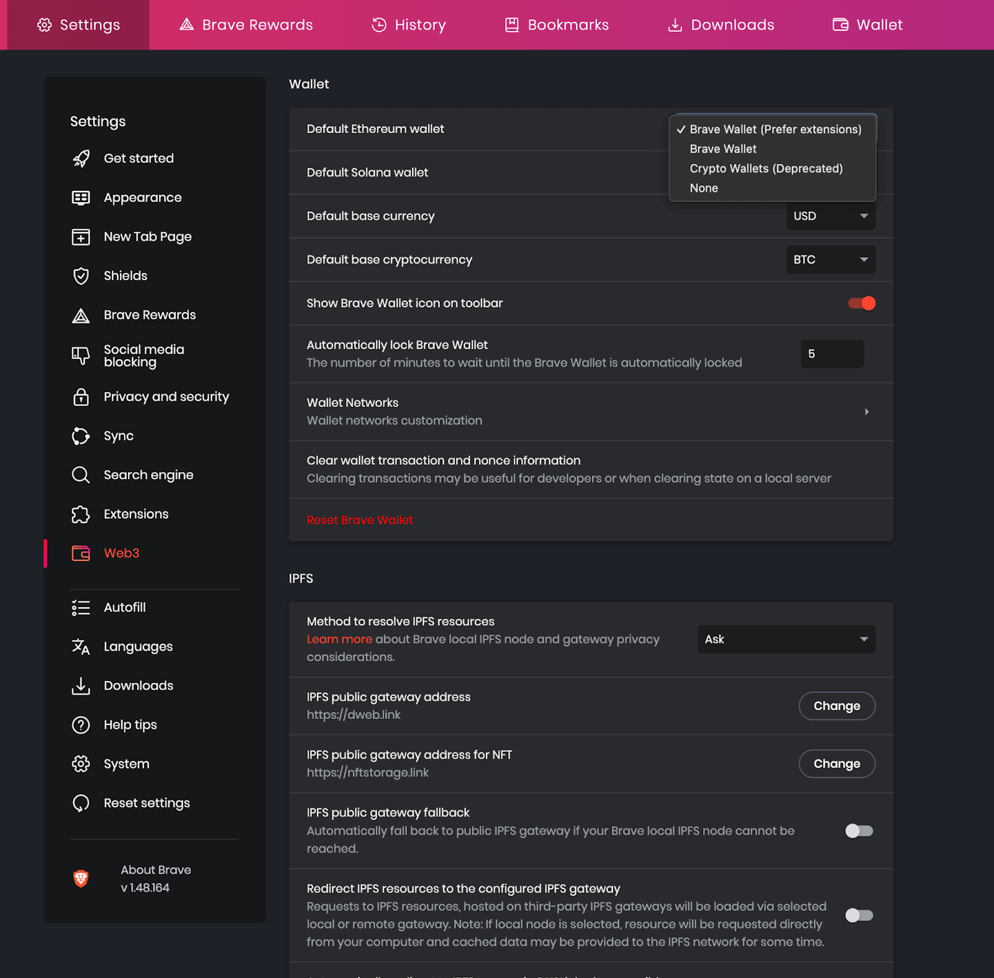Open the Default base cryptocurrency dropdown
The height and width of the screenshot is (978, 994).
click(x=831, y=259)
